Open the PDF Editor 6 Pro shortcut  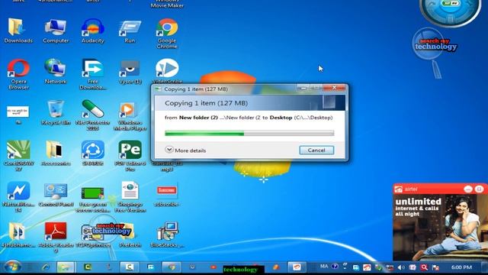coord(130,155)
